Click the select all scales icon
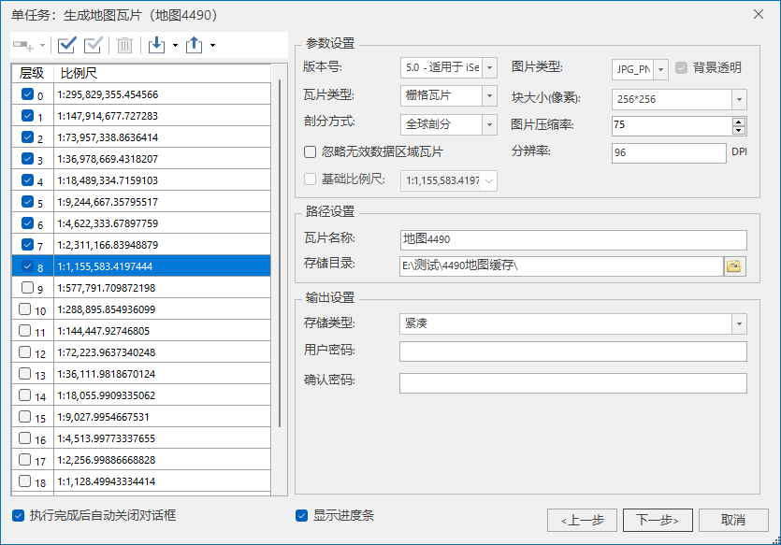This screenshot has height=545, width=781. (x=67, y=45)
